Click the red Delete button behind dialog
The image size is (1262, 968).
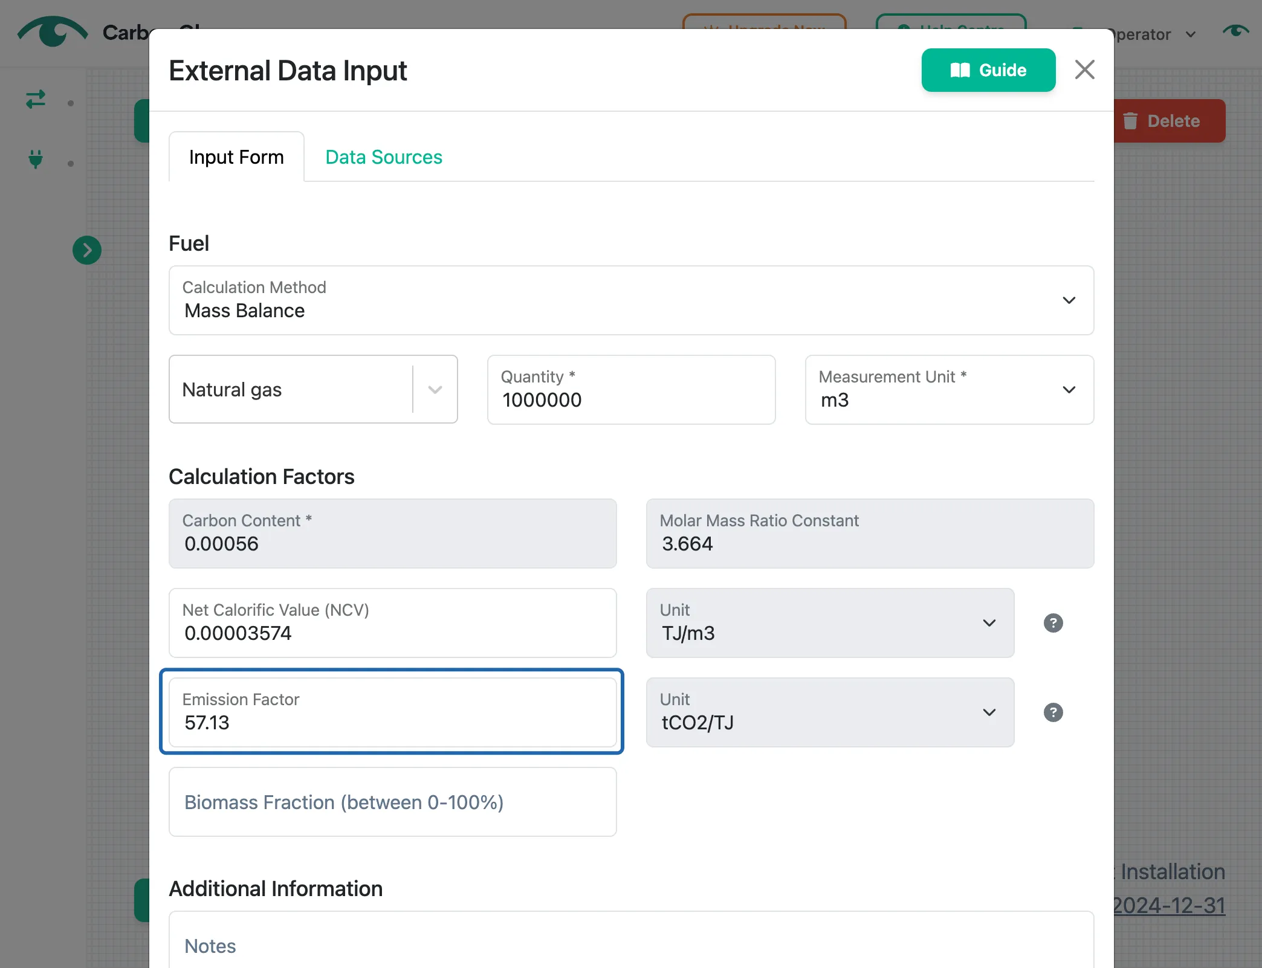[x=1170, y=121]
